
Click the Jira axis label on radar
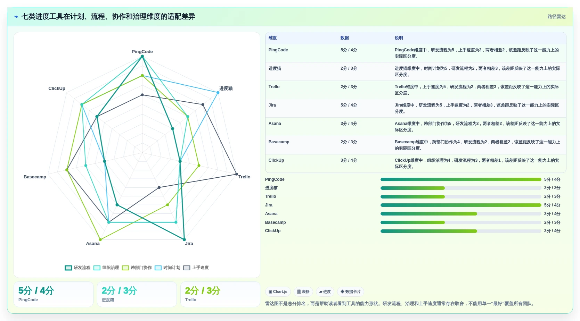click(x=189, y=244)
